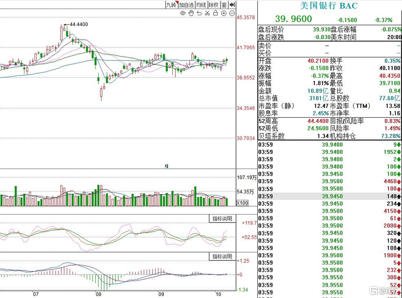Image resolution: width=402 pixels, height=298 pixels.
Task: Click the 市盈率(TTM) value 13.58
Action: pyautogui.click(x=393, y=106)
